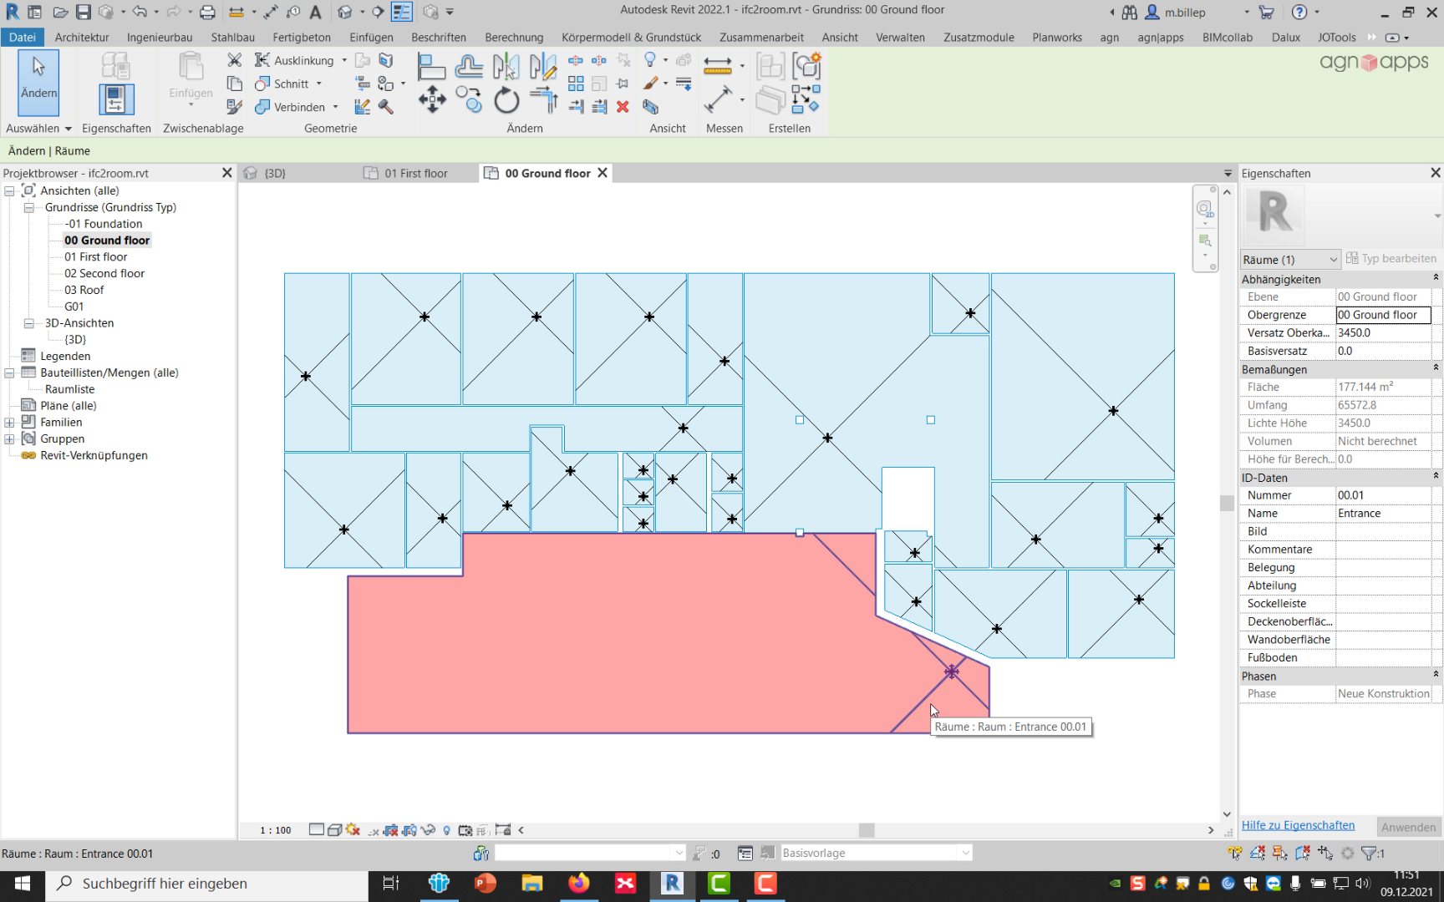Click Typ bearbeiten button
The image size is (1444, 902).
click(1392, 259)
